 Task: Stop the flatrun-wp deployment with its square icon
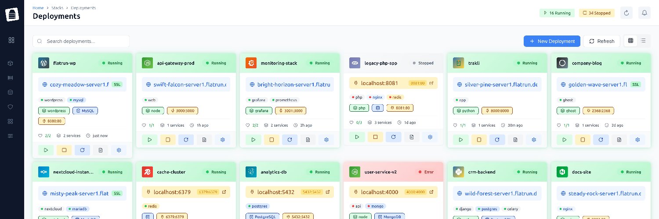64,150
